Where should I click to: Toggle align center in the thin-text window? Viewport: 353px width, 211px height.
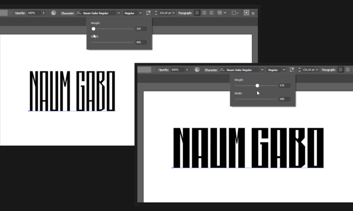click(204, 13)
